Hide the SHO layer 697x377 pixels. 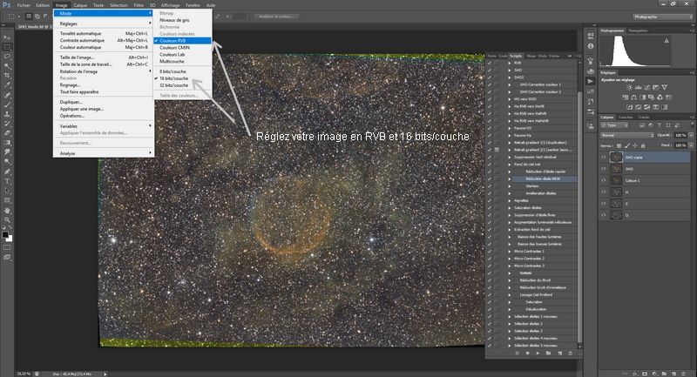[604, 169]
